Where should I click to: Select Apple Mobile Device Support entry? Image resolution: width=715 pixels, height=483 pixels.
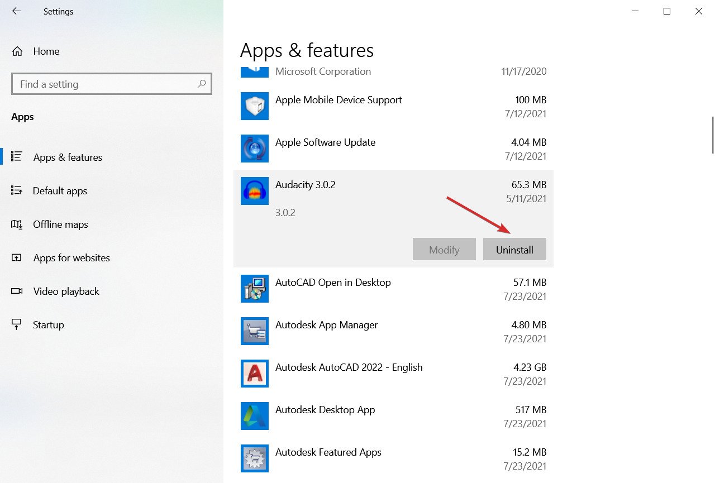click(x=393, y=106)
